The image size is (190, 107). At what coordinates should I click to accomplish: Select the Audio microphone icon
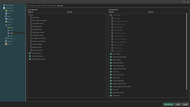[x=6, y=16]
